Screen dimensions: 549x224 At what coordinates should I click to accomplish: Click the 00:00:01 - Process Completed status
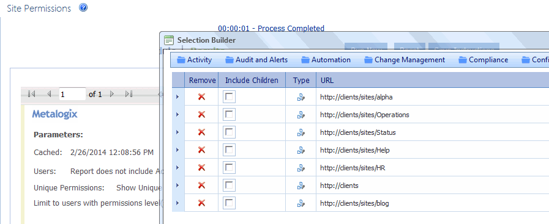271,28
